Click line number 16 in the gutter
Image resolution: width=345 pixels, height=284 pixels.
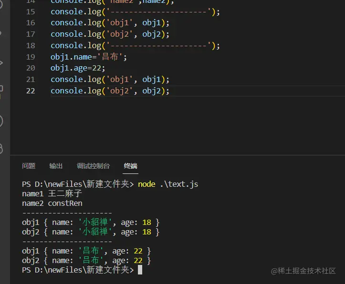(31, 23)
